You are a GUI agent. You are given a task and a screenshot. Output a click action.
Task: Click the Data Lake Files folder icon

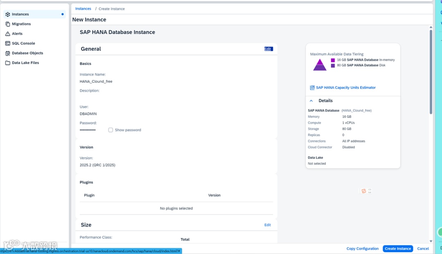8,63
